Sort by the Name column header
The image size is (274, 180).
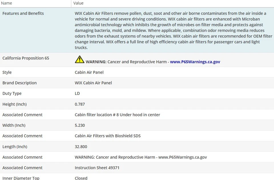7,3
